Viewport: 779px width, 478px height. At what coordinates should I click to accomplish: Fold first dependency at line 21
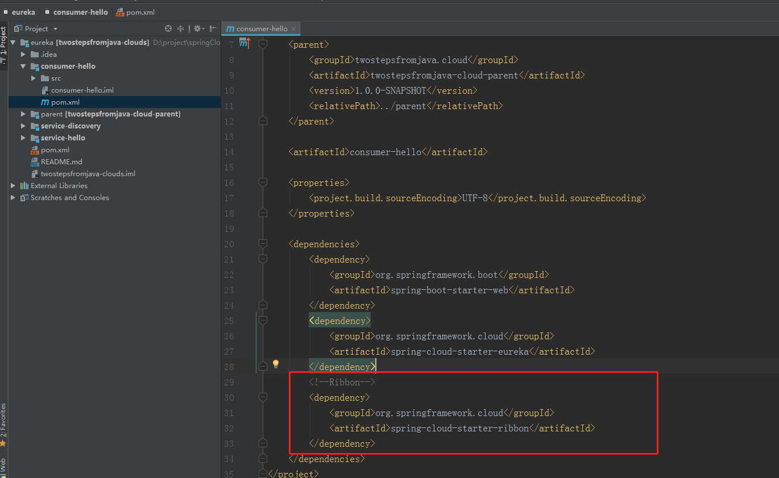click(263, 259)
